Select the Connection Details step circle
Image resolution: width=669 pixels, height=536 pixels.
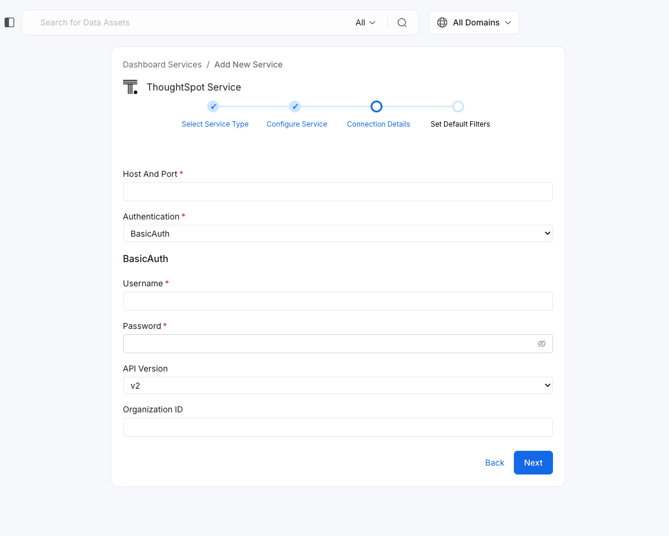(377, 106)
